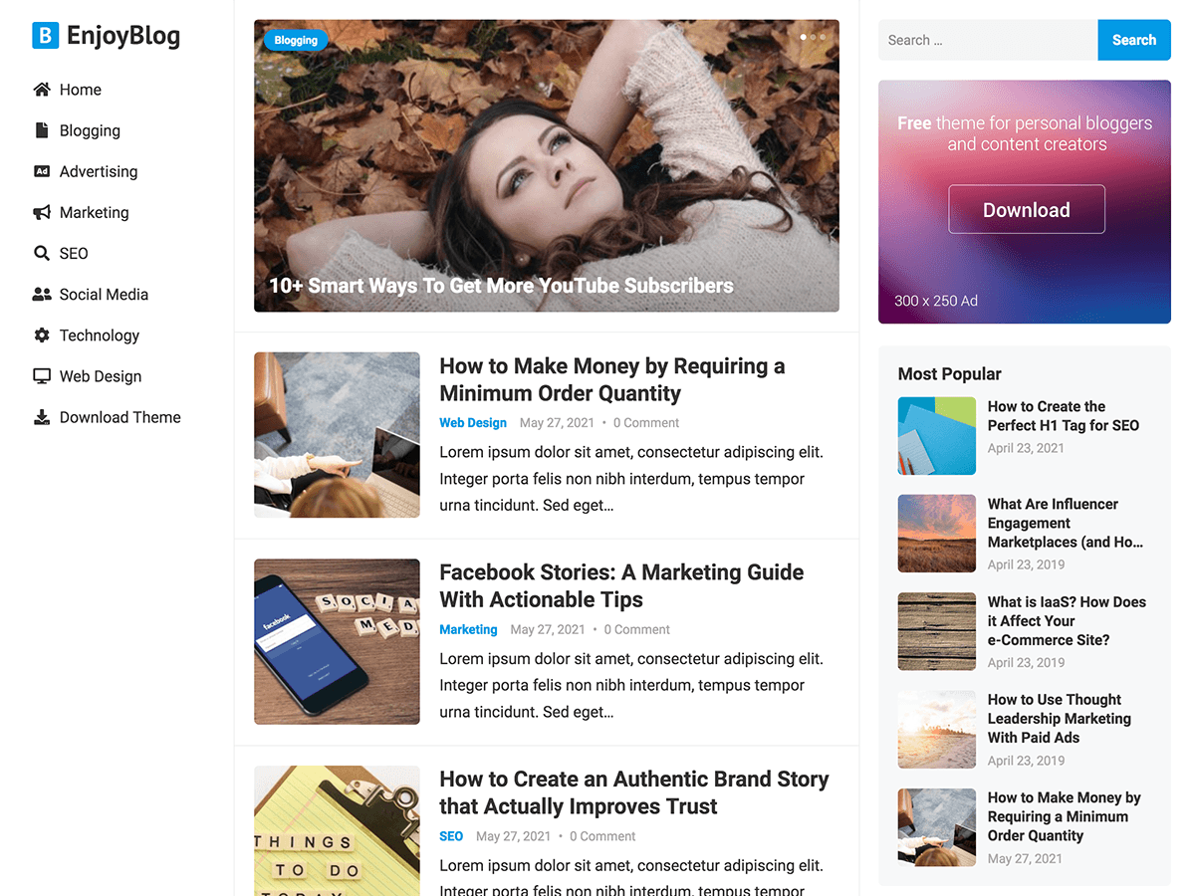Open the Facebook Stories marketing guide article
Image resolution: width=1195 pixels, height=896 pixels.
point(620,585)
